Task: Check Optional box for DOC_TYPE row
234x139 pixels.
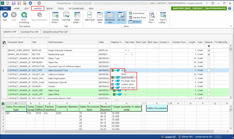Action: point(209,70)
